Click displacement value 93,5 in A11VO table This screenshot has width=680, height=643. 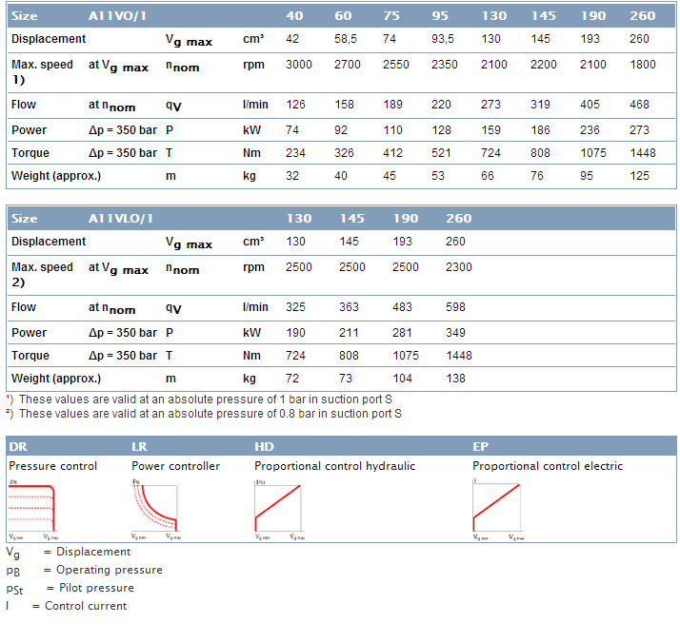[443, 39]
